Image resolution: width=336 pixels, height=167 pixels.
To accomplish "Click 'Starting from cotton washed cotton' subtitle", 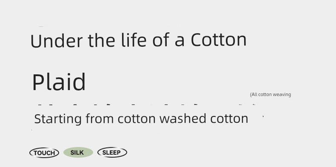I will (x=141, y=119).
